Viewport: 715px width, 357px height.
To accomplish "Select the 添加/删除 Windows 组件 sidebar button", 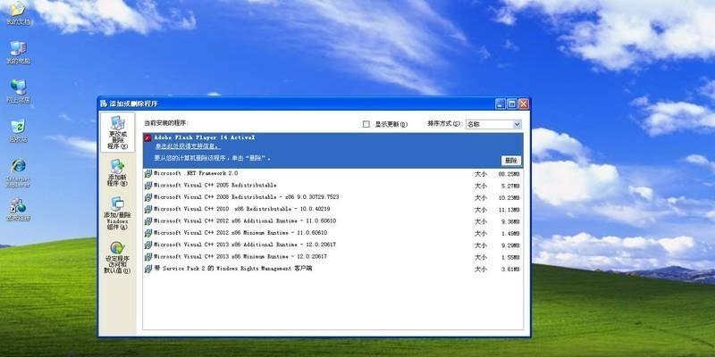I will pos(118,213).
